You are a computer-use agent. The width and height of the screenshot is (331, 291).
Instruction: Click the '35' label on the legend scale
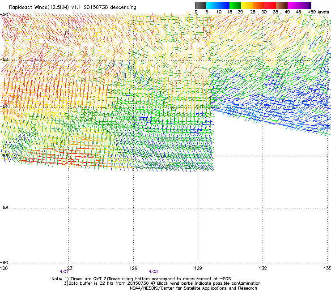pos(276,12)
